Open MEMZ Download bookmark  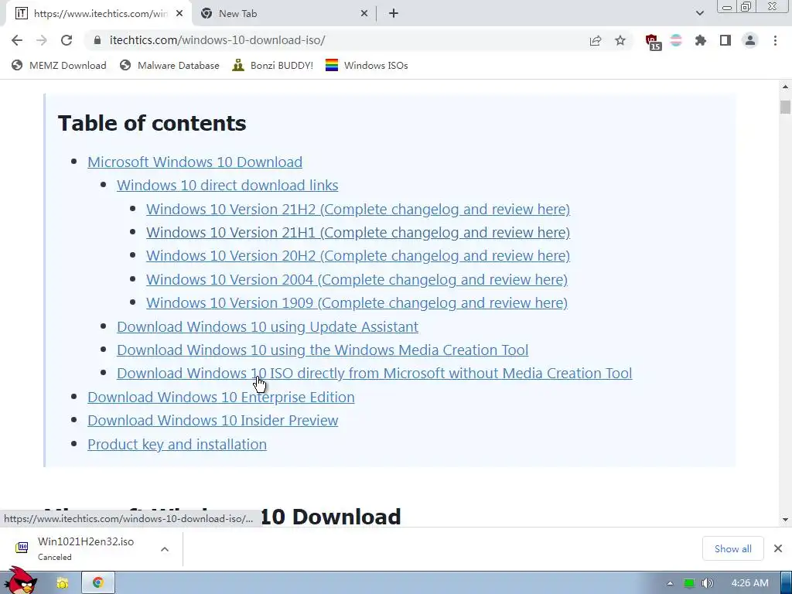tap(59, 65)
